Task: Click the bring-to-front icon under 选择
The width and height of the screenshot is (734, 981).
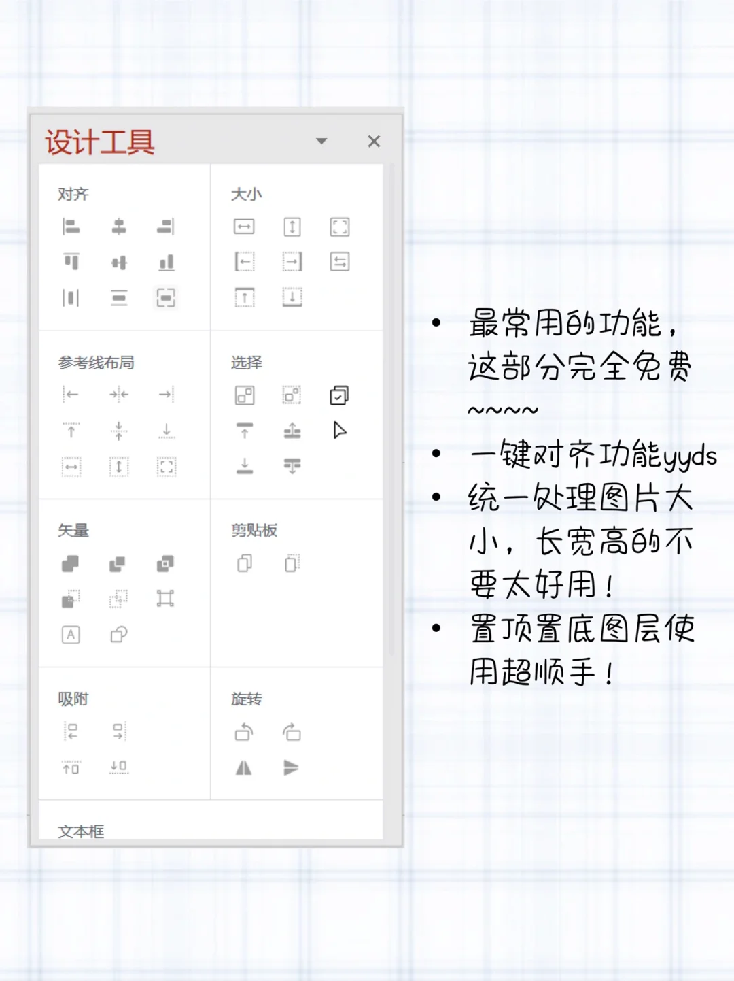Action: (x=245, y=431)
